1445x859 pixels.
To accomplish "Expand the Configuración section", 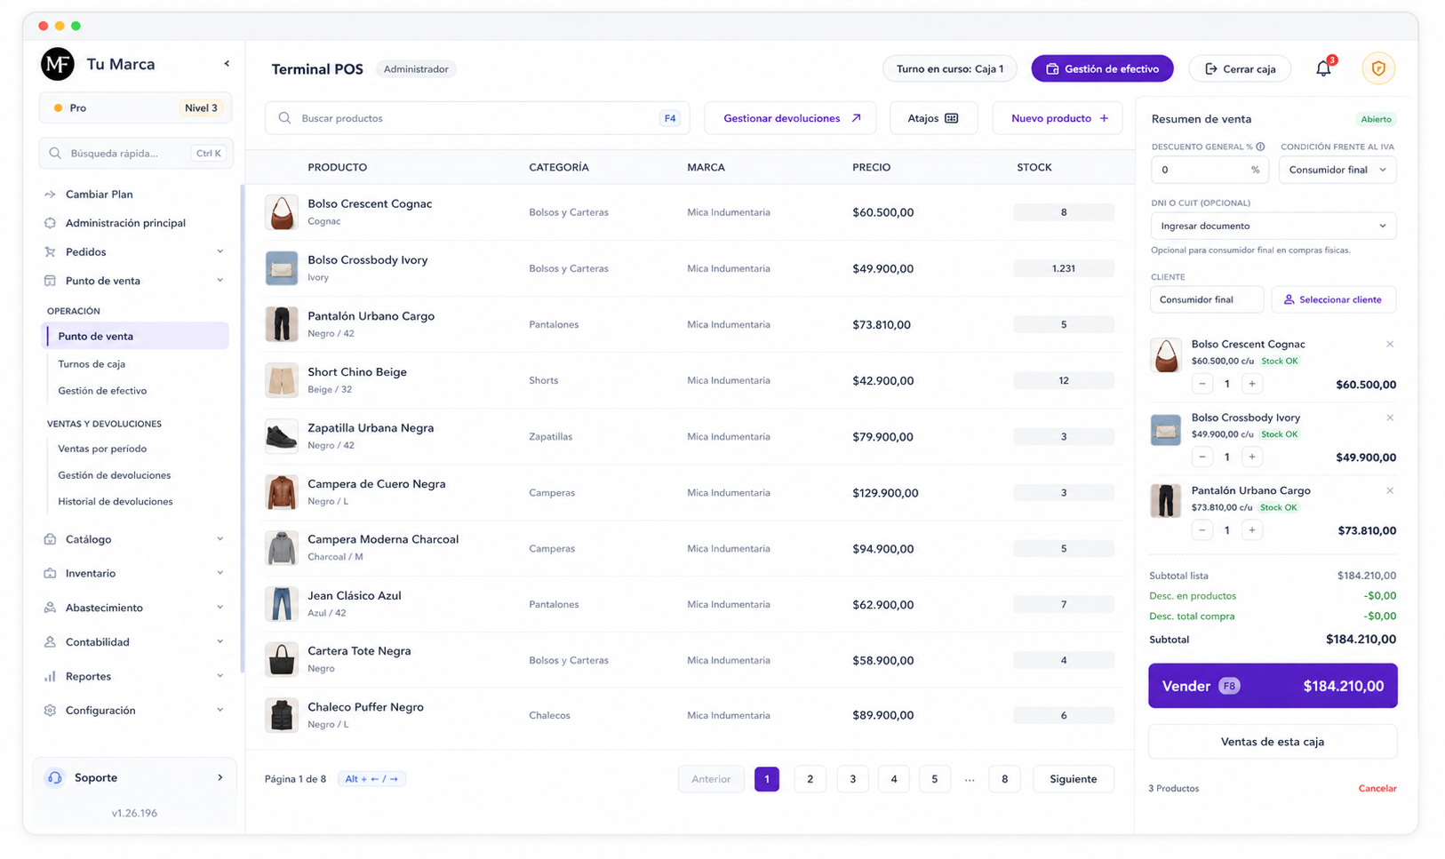I will pos(220,711).
